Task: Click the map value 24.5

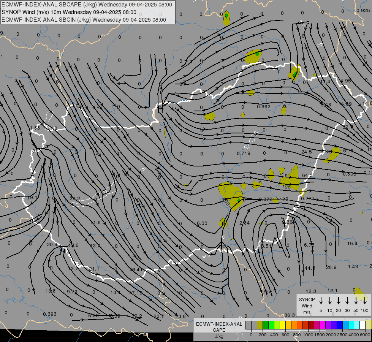Action: coord(307,152)
